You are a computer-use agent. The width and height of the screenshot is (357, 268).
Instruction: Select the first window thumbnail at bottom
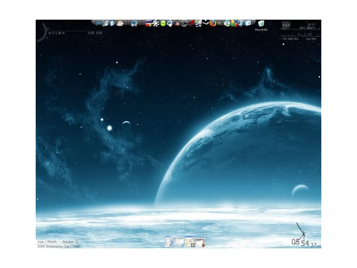pos(168,243)
